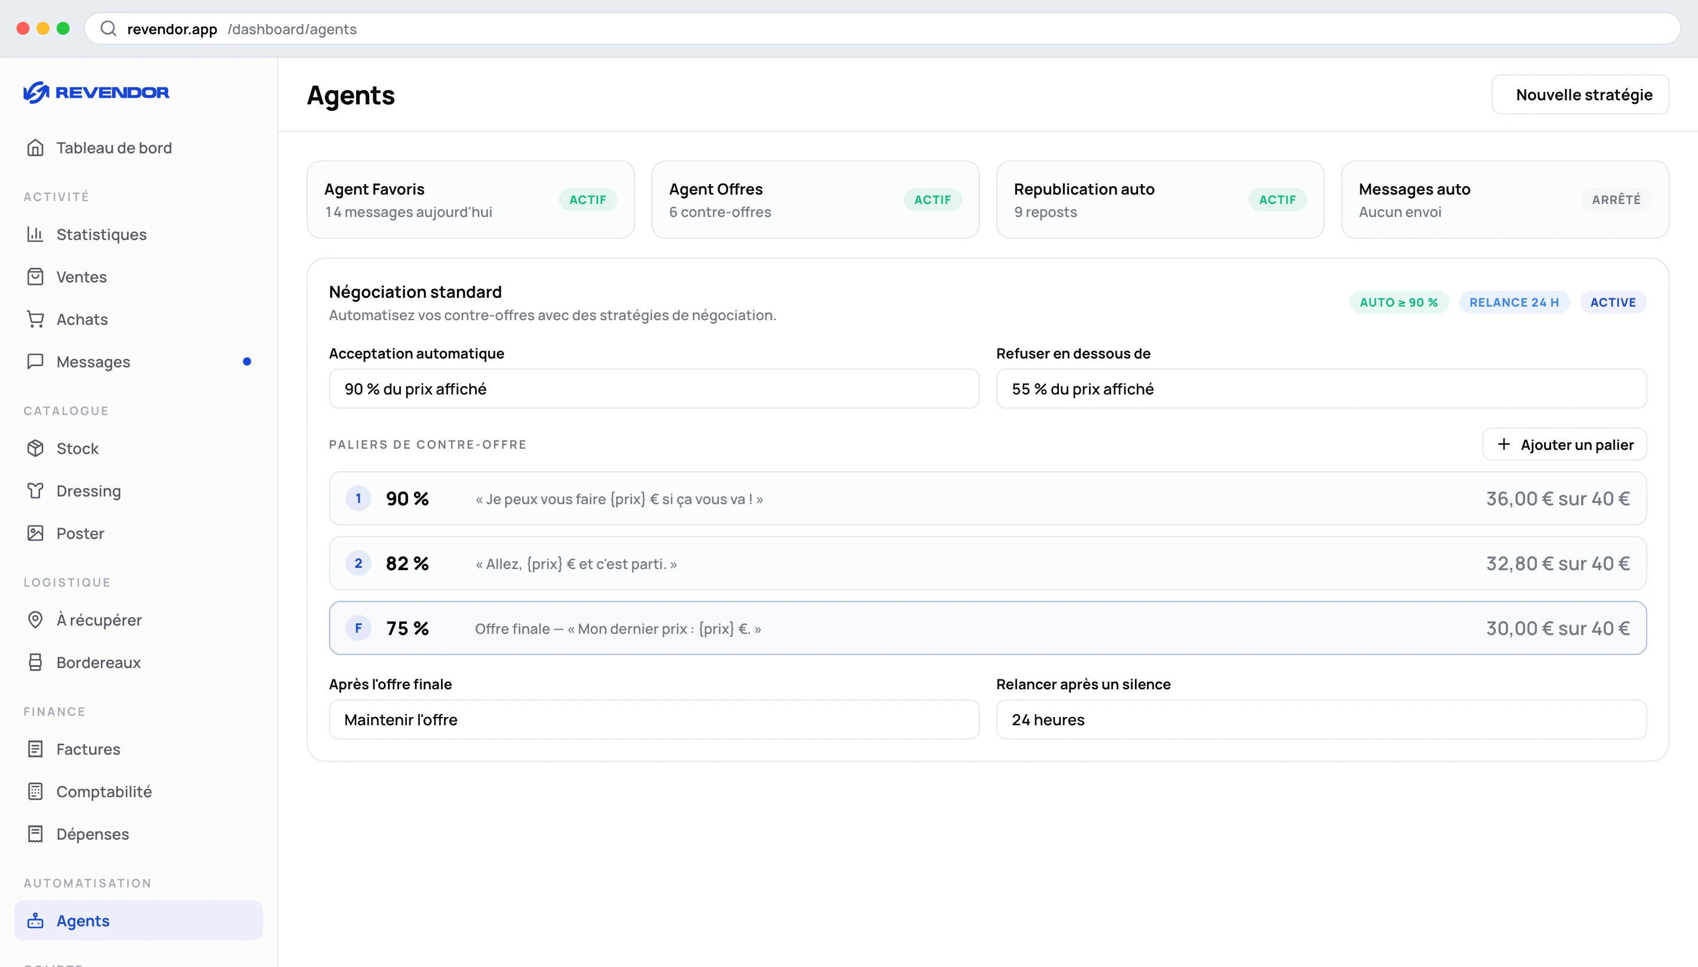This screenshot has height=967, width=1698.
Task: Click the shopping bag icon for Ventes
Action: [x=35, y=277]
